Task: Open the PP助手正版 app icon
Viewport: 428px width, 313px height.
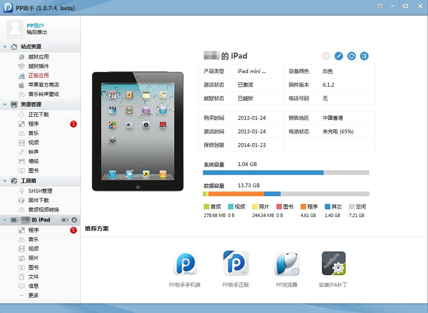Action: [236, 263]
